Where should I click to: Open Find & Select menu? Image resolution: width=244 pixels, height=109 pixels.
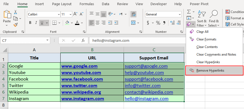[214, 18]
